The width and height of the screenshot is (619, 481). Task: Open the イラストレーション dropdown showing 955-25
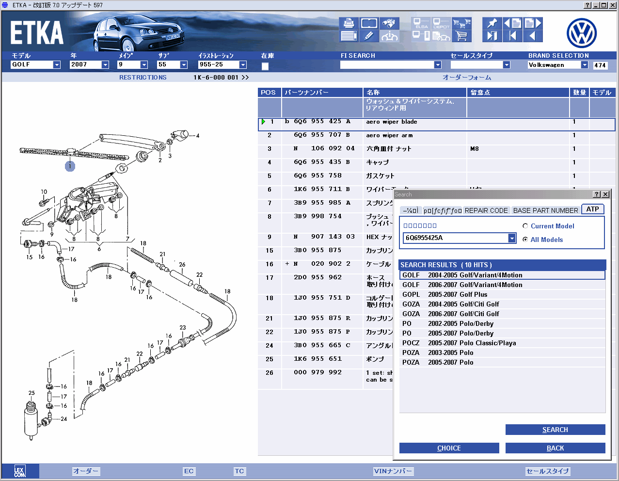tap(243, 64)
